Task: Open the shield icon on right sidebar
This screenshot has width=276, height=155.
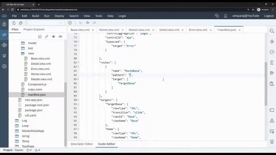Action: (272, 142)
